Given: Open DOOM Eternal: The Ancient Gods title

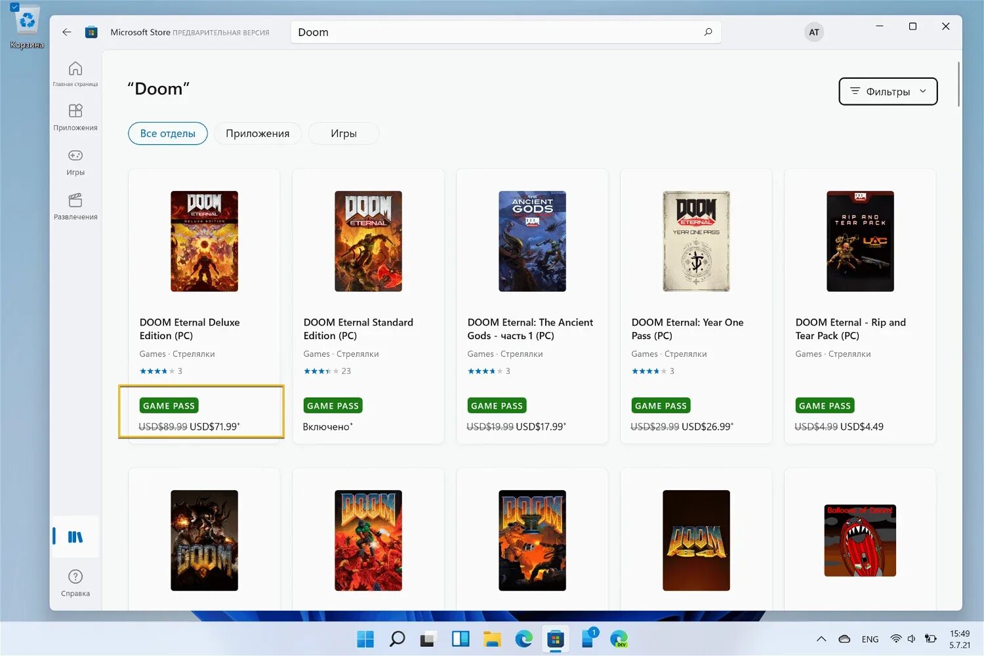Looking at the screenshot, I should click(530, 329).
